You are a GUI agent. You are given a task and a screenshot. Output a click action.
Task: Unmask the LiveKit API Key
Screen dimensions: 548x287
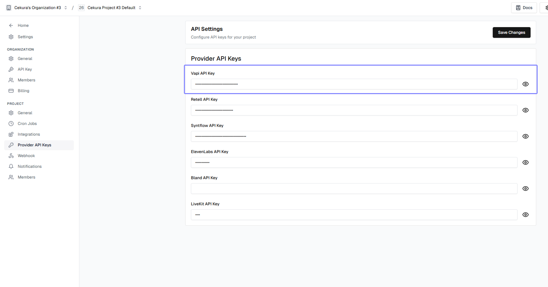pyautogui.click(x=526, y=215)
